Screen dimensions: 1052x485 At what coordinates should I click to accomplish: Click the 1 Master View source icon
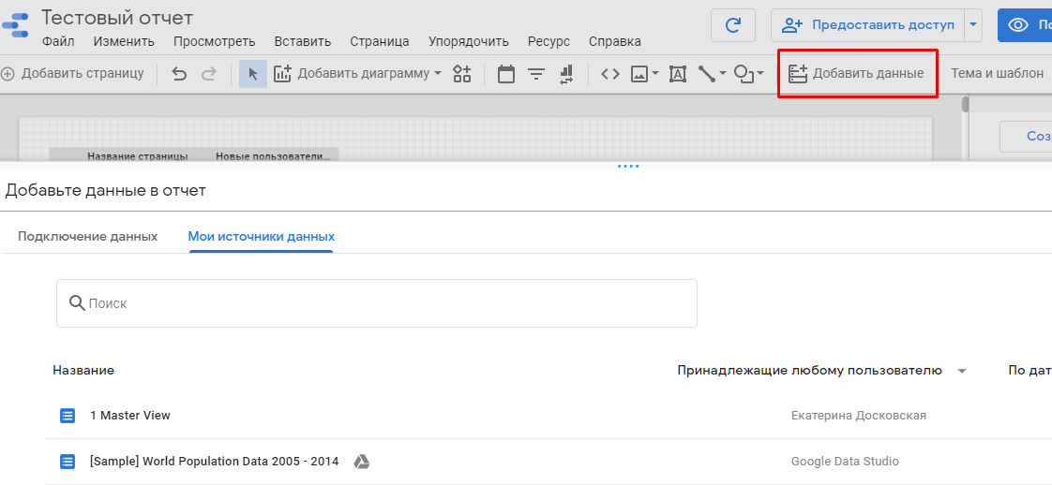point(68,416)
